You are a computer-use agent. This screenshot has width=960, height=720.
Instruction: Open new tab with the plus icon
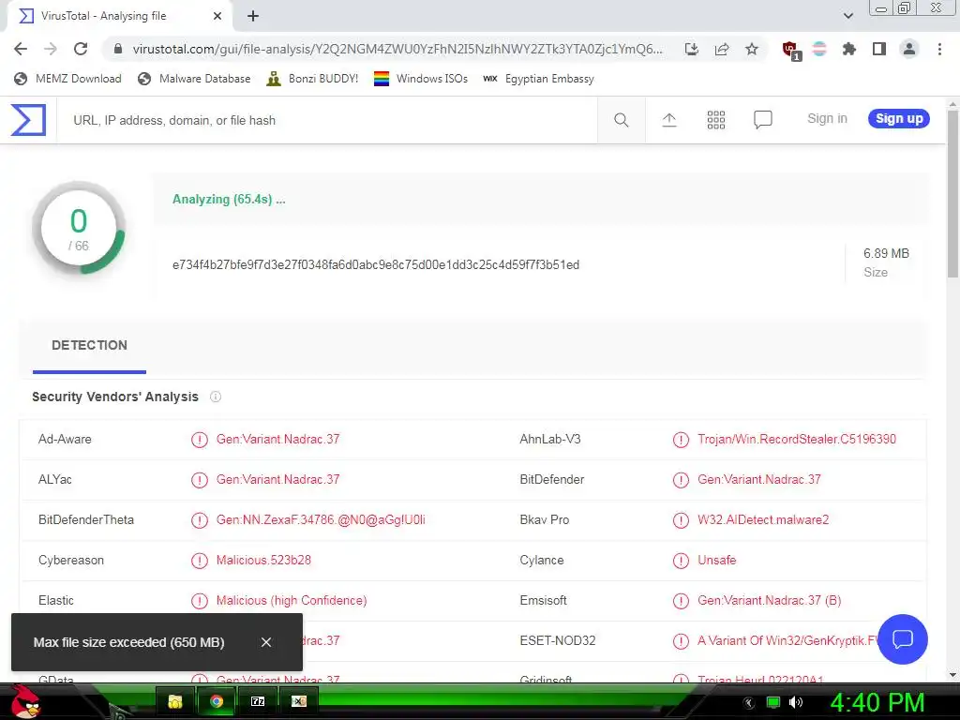pos(253,17)
